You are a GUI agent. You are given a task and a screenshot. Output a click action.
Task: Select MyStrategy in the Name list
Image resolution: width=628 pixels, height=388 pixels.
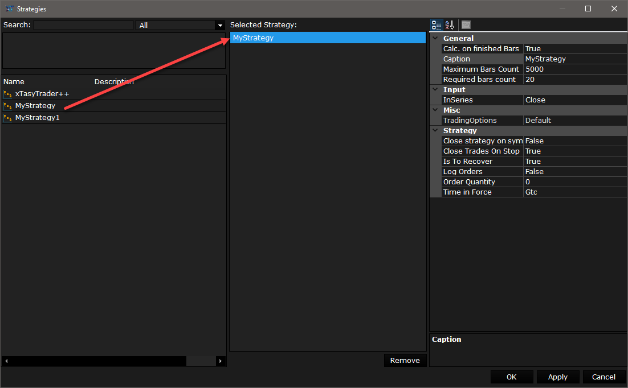tap(35, 106)
